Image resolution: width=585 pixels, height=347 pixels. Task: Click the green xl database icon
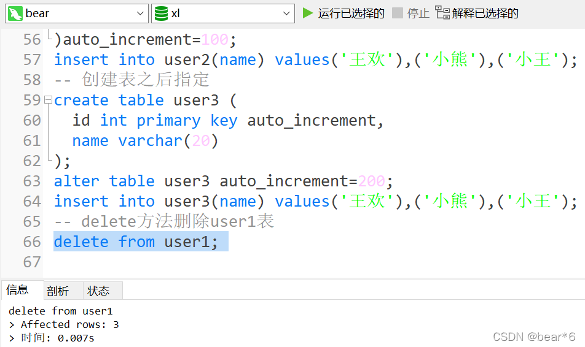click(x=161, y=13)
